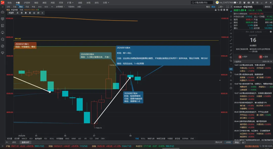Click the 买 (buy) button in trade toolbar
273x149 pixels.
17,13
